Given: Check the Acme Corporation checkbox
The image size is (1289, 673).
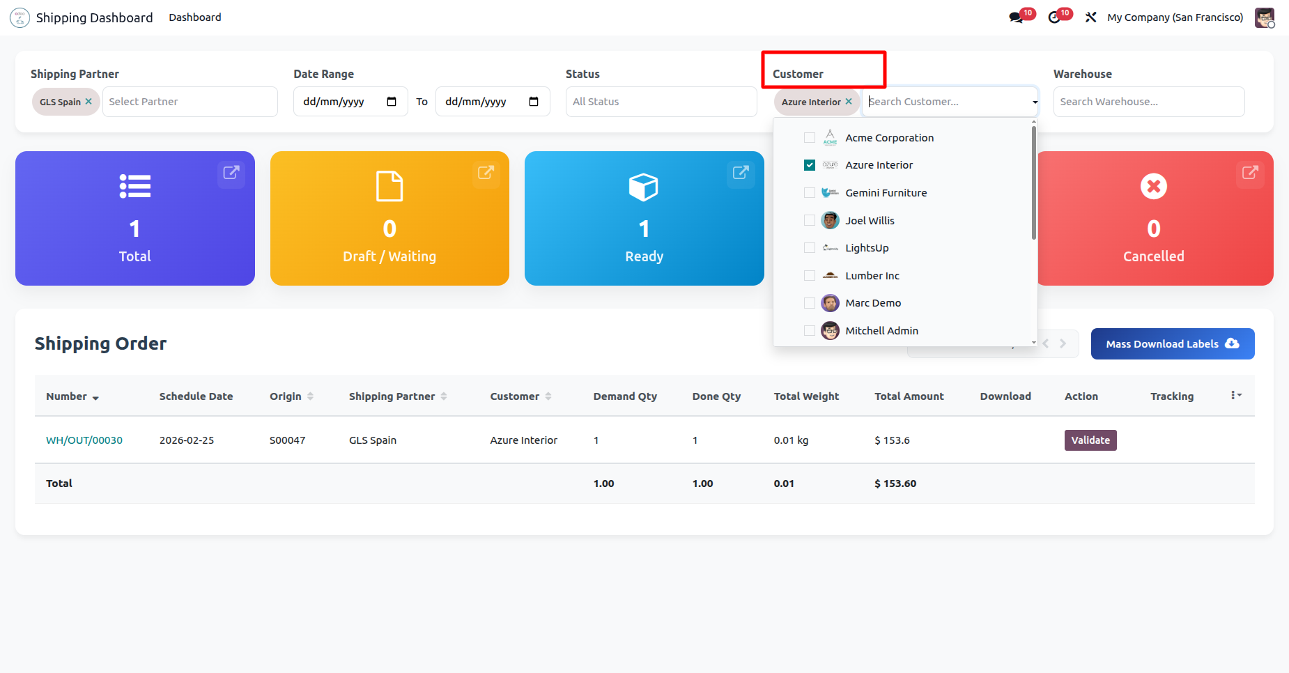Looking at the screenshot, I should [810, 138].
